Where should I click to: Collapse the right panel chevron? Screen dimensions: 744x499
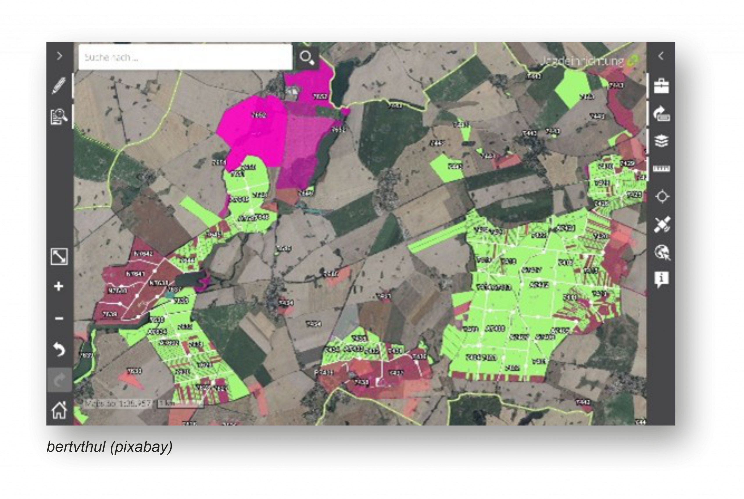(661, 56)
